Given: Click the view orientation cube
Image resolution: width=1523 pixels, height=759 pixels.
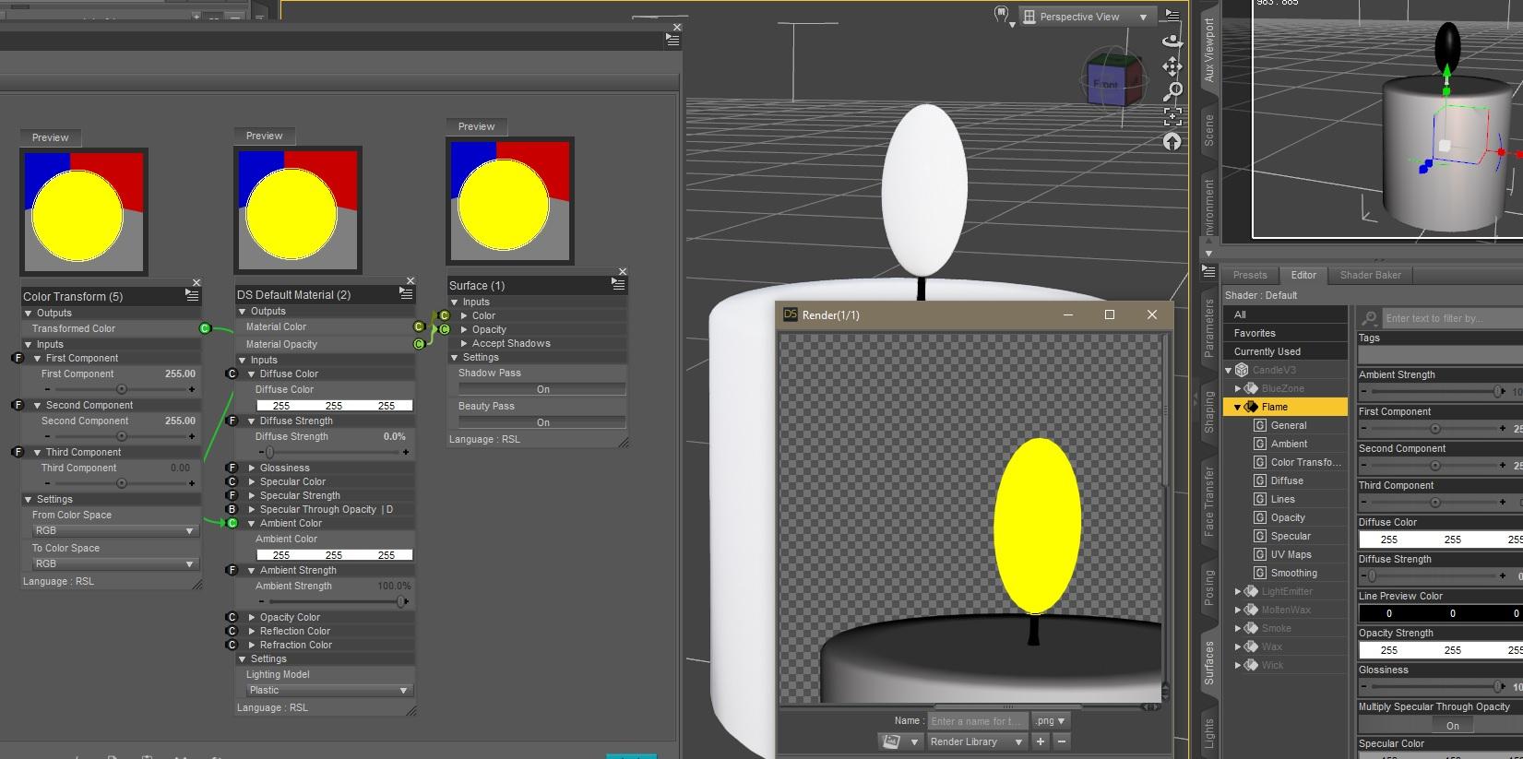Looking at the screenshot, I should click(x=1114, y=79).
